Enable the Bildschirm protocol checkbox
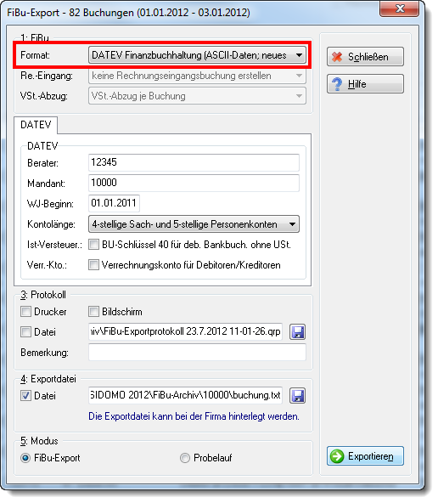The height and width of the screenshot is (503, 438). [x=93, y=312]
